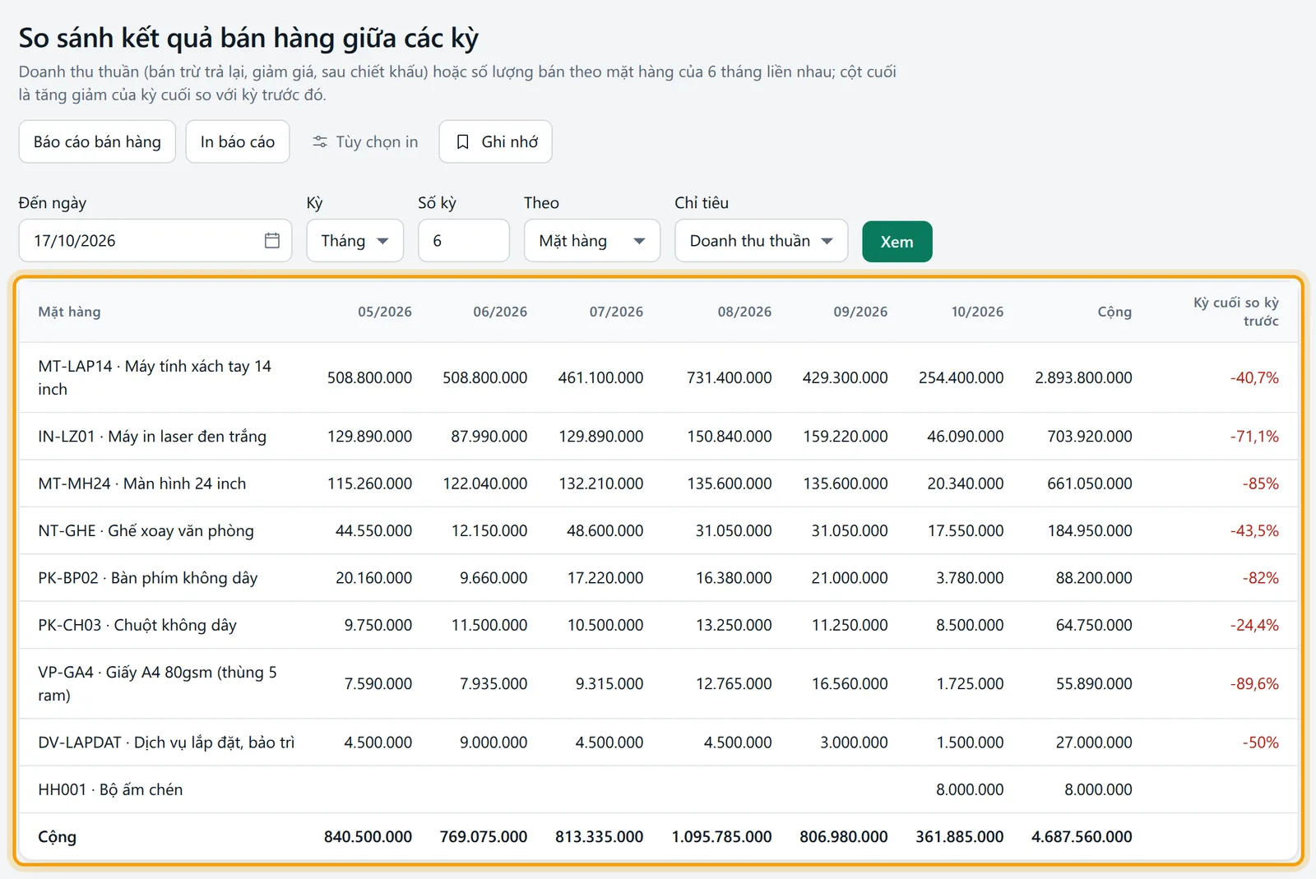Viewport: 1316px width, 879px height.
Task: Select the 06/2026 column header
Action: (x=500, y=312)
